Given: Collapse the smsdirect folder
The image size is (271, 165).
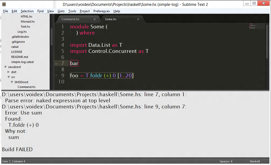Looking at the screenshot, I should click(x=5, y=67).
